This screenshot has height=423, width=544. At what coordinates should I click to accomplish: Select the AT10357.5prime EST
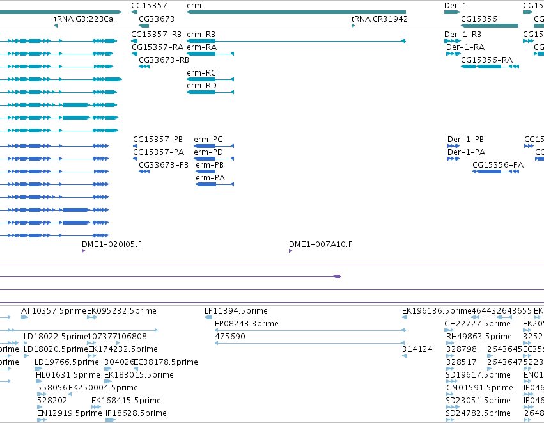pyautogui.click(x=24, y=317)
